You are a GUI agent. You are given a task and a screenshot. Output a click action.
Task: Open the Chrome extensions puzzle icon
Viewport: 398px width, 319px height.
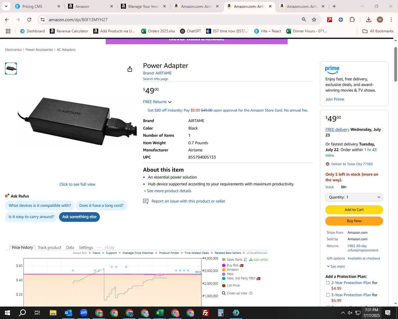pyautogui.click(x=352, y=20)
